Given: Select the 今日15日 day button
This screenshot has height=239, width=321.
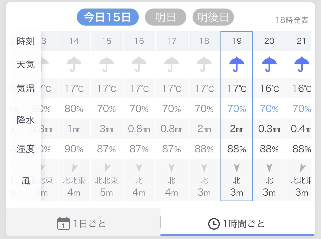Looking at the screenshot, I should (x=108, y=17).
